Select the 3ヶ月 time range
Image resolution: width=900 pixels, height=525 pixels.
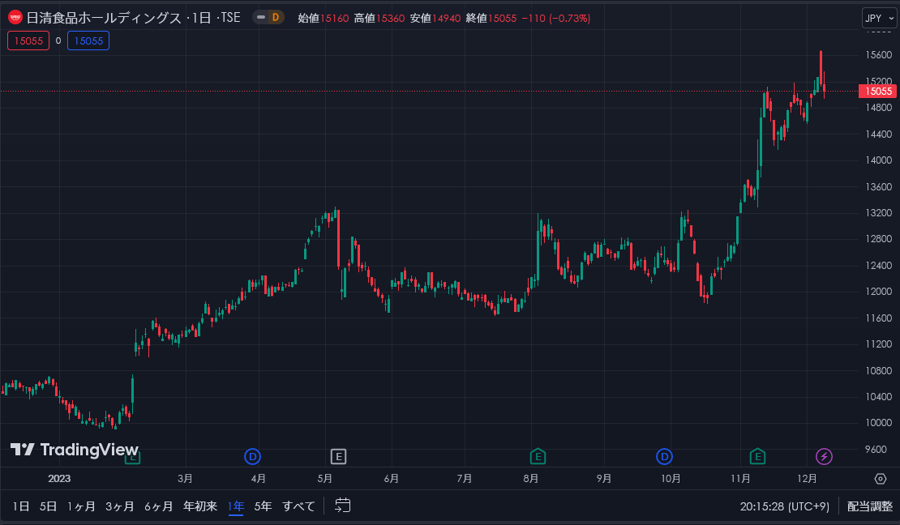[x=119, y=506]
